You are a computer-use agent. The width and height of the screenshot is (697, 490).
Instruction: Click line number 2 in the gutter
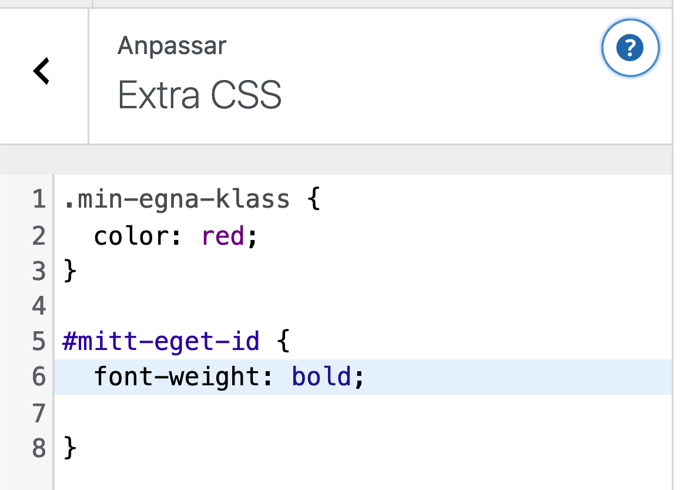[39, 236]
